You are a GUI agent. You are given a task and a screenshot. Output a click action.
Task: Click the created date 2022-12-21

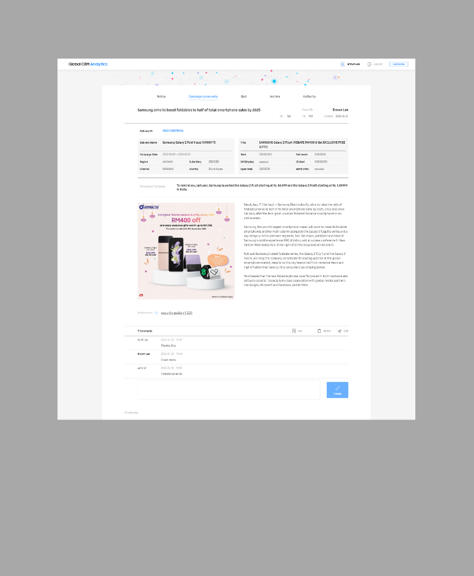341,116
